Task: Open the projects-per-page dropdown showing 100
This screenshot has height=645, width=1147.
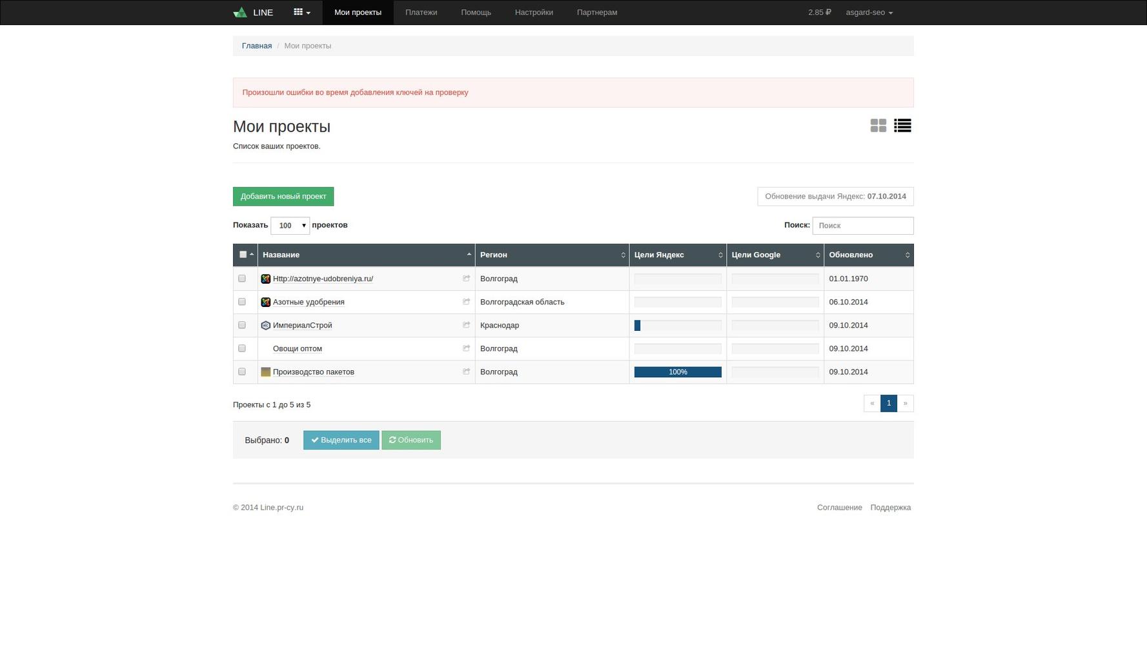Action: pos(290,225)
